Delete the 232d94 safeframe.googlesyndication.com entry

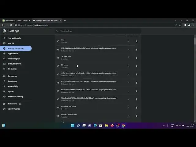(137, 50)
